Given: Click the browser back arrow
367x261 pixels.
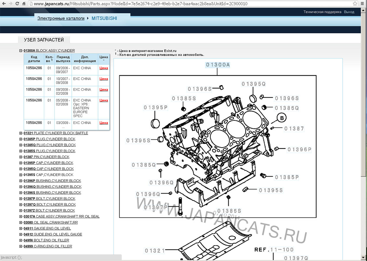Looking at the screenshot, I should point(4,4).
